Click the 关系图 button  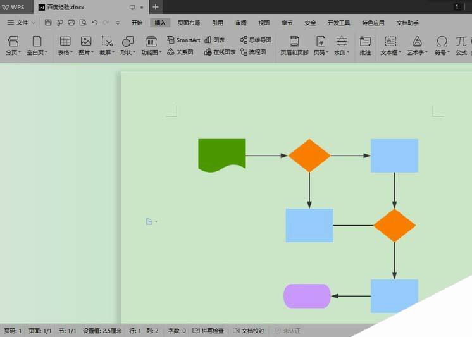click(180, 52)
